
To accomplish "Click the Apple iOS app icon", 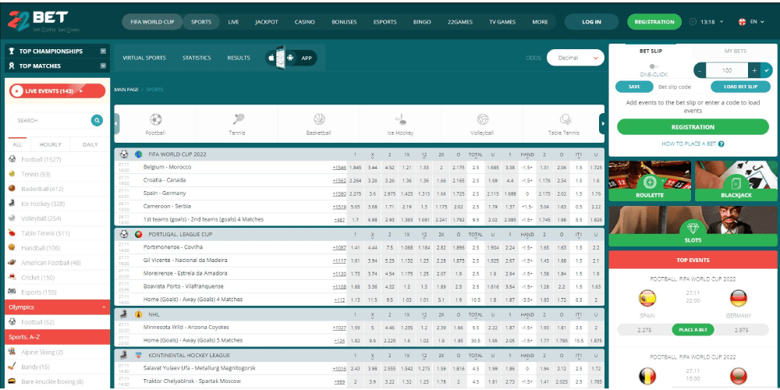I will (x=271, y=58).
